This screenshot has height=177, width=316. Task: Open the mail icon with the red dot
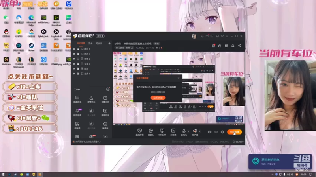[x=207, y=36]
